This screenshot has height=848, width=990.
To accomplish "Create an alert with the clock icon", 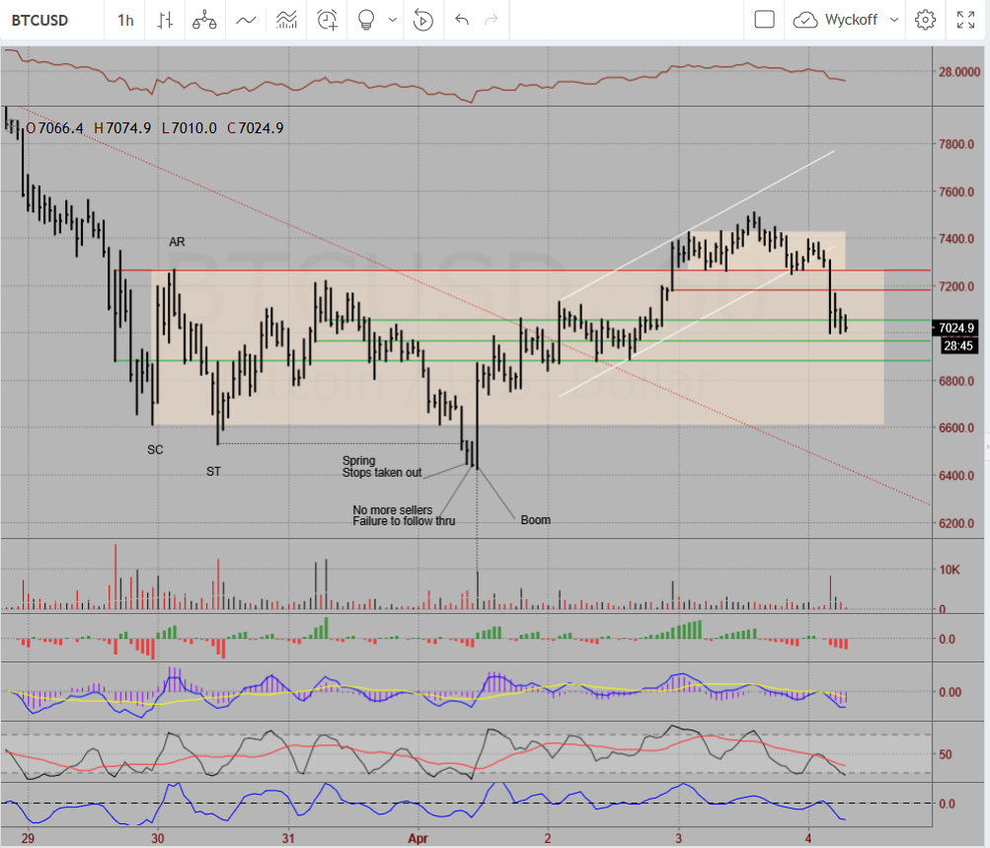I will (327, 20).
